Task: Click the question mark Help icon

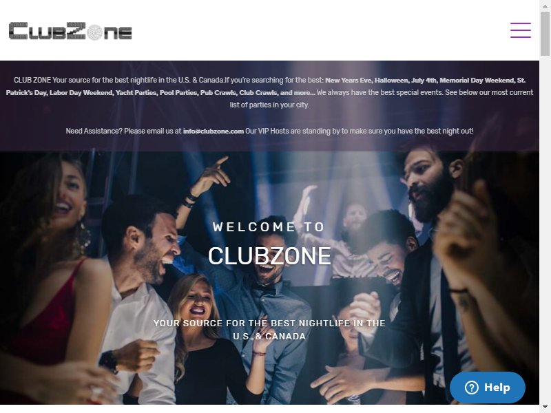Action: [x=471, y=388]
